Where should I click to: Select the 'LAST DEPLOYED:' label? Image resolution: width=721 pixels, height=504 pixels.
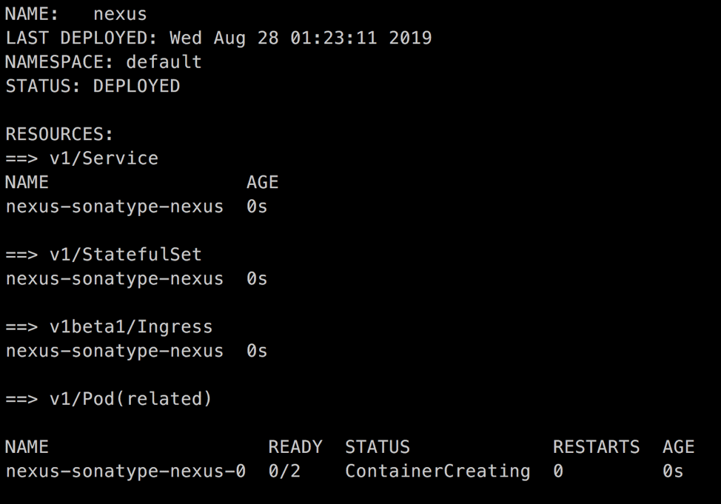pyautogui.click(x=81, y=38)
